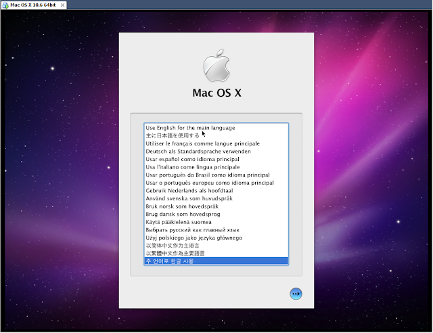Select Выбрать русский как главный язык
The width and height of the screenshot is (433, 333).
coord(216,230)
